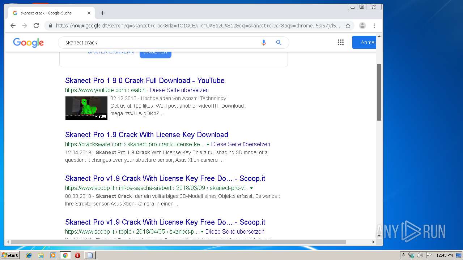The height and width of the screenshot is (260, 463).
Task: Click the horizontal scrollbar thumb
Action: pyautogui.click(x=178, y=242)
